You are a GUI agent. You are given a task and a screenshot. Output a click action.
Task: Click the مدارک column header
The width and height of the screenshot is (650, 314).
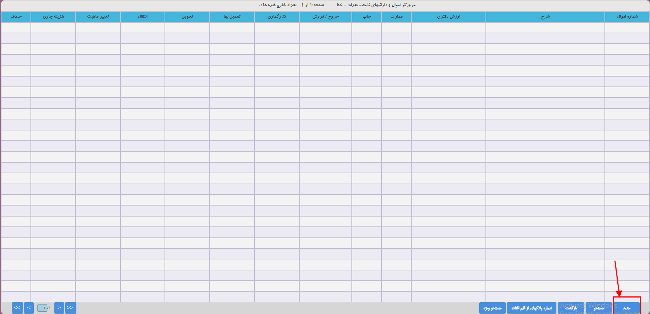pos(396,16)
